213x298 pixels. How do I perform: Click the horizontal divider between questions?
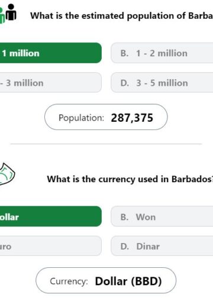106,144
